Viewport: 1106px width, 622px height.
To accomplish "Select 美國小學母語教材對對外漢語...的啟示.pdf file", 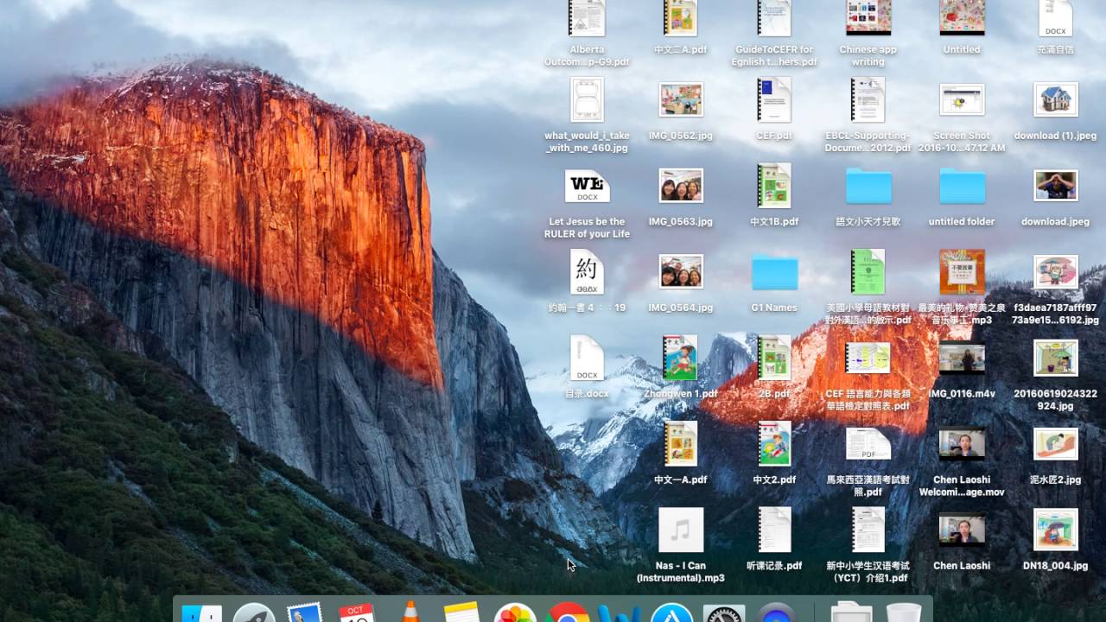I will point(868,271).
